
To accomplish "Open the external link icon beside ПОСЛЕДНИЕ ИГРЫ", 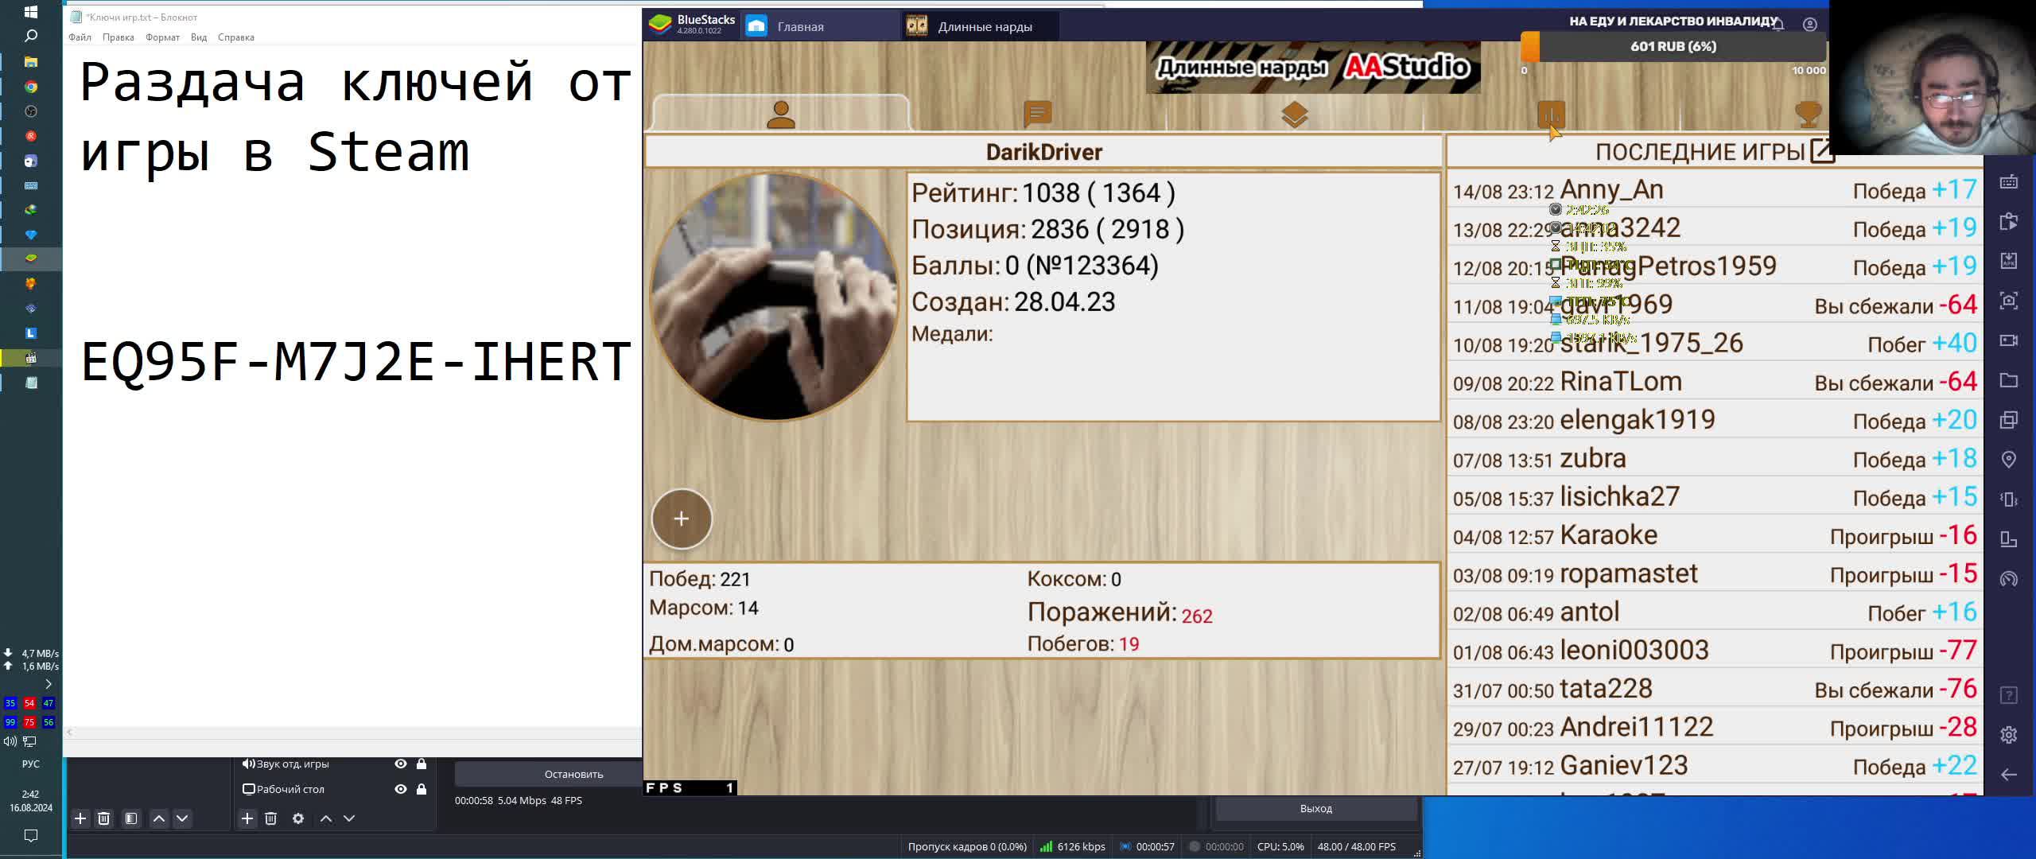I will (1820, 151).
